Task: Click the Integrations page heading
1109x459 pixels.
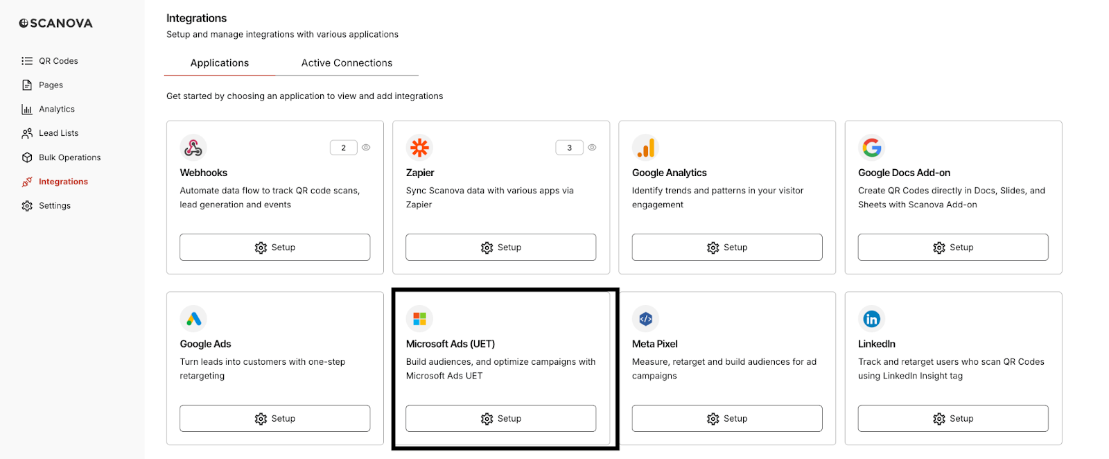Action: [196, 18]
